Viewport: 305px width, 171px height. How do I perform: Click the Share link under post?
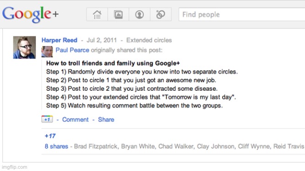[x=106, y=119]
